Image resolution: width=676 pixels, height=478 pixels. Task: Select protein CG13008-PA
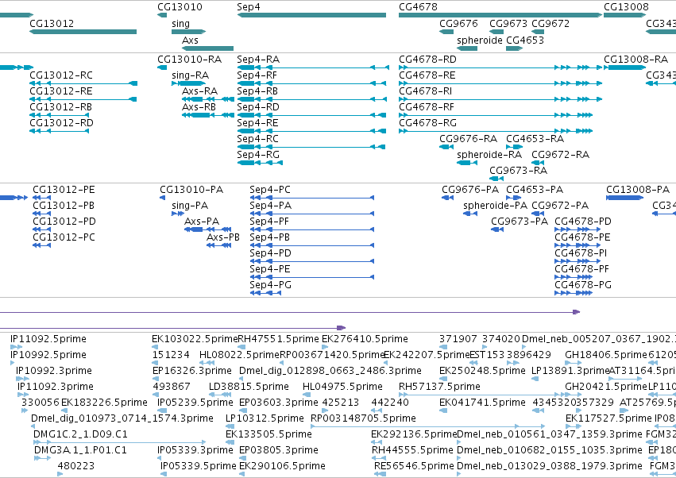(638, 190)
